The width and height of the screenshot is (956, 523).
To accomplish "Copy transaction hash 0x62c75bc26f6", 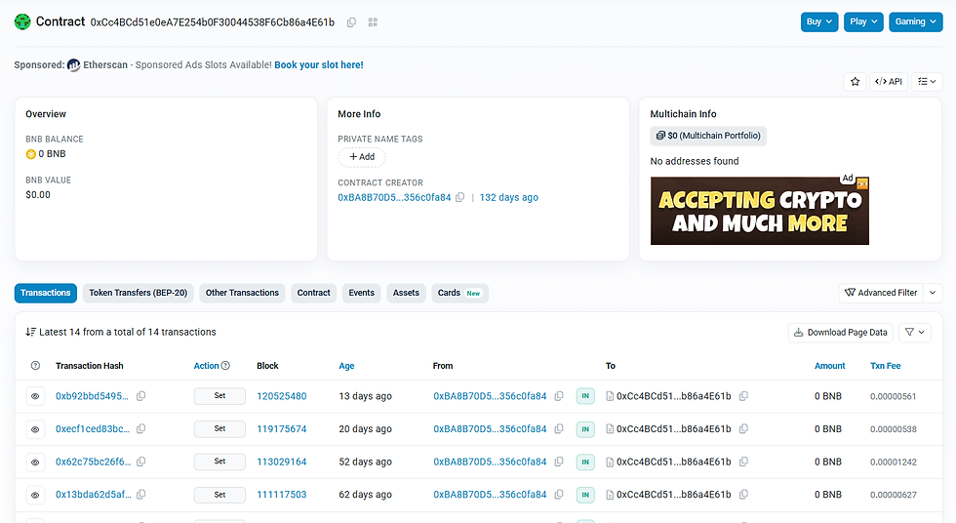I will (140, 463).
